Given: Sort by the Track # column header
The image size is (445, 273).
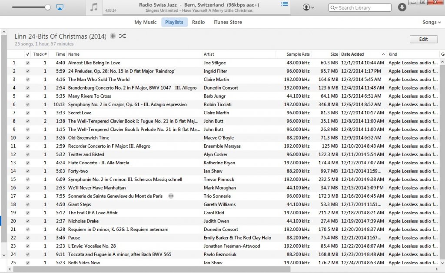Looking at the screenshot, I should click(40, 54).
